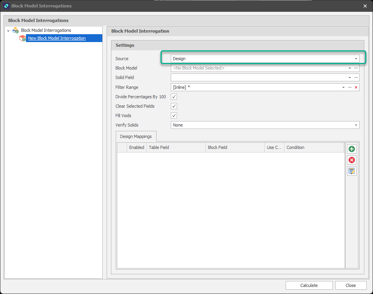This screenshot has width=373, height=294.
Task: Click the Solid Field ellipsis button
Action: (356, 77)
